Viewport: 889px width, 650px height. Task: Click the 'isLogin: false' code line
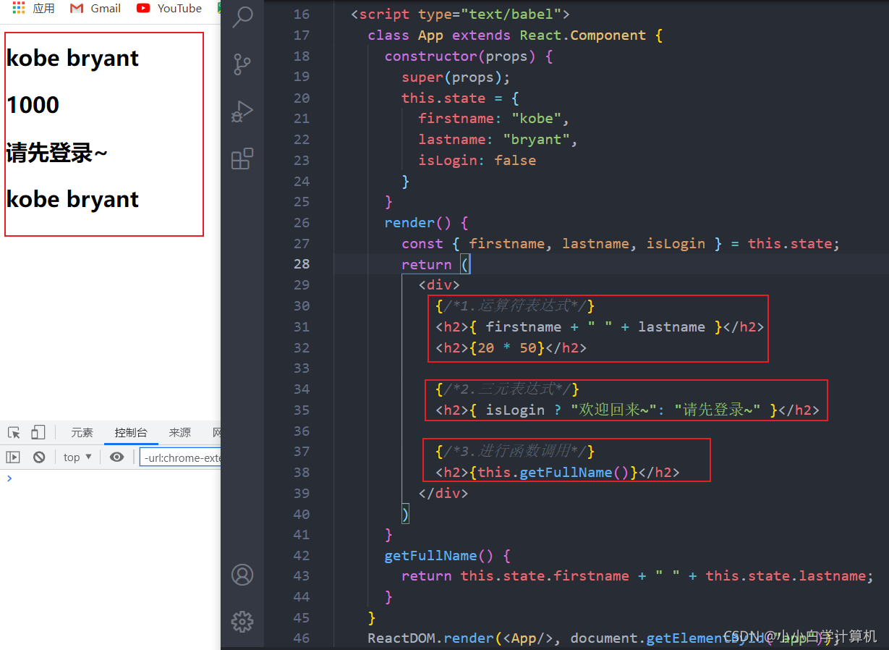(477, 161)
